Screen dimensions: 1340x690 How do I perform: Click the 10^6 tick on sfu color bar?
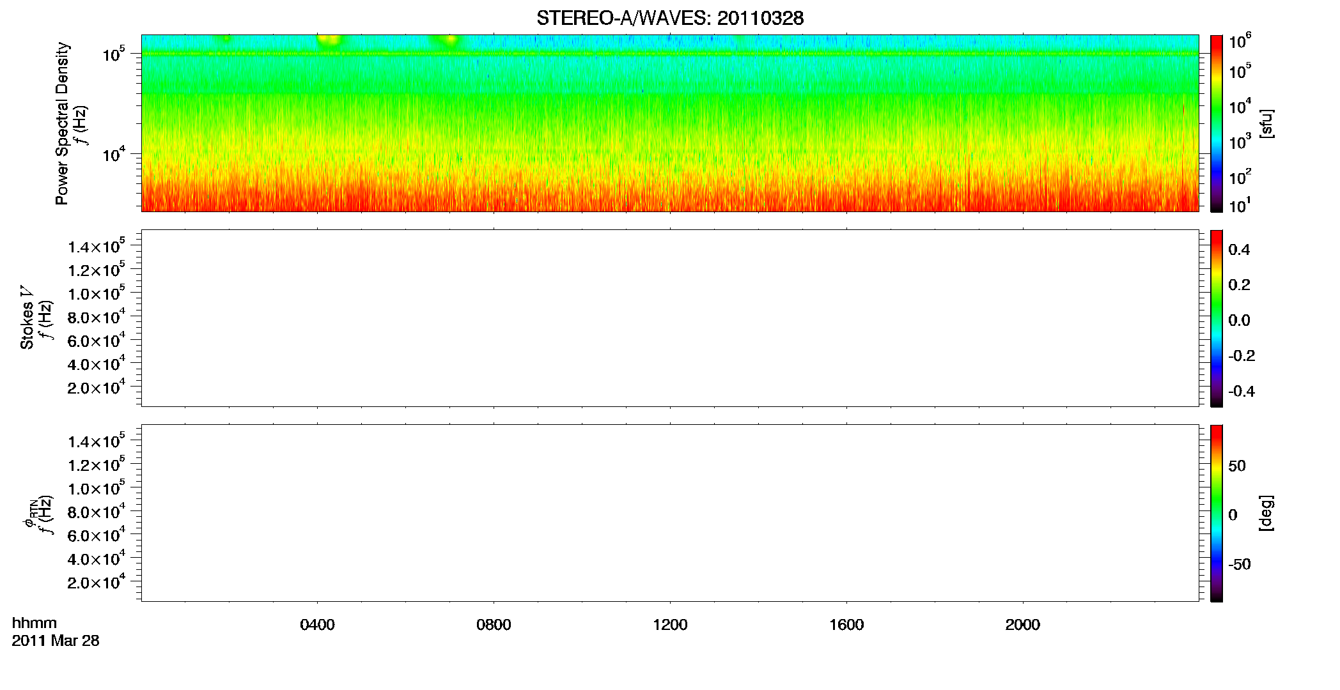tap(1240, 41)
